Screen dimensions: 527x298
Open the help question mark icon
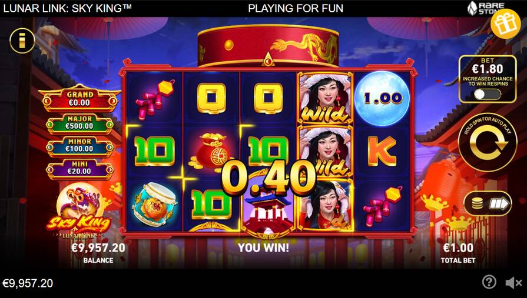pos(489,283)
